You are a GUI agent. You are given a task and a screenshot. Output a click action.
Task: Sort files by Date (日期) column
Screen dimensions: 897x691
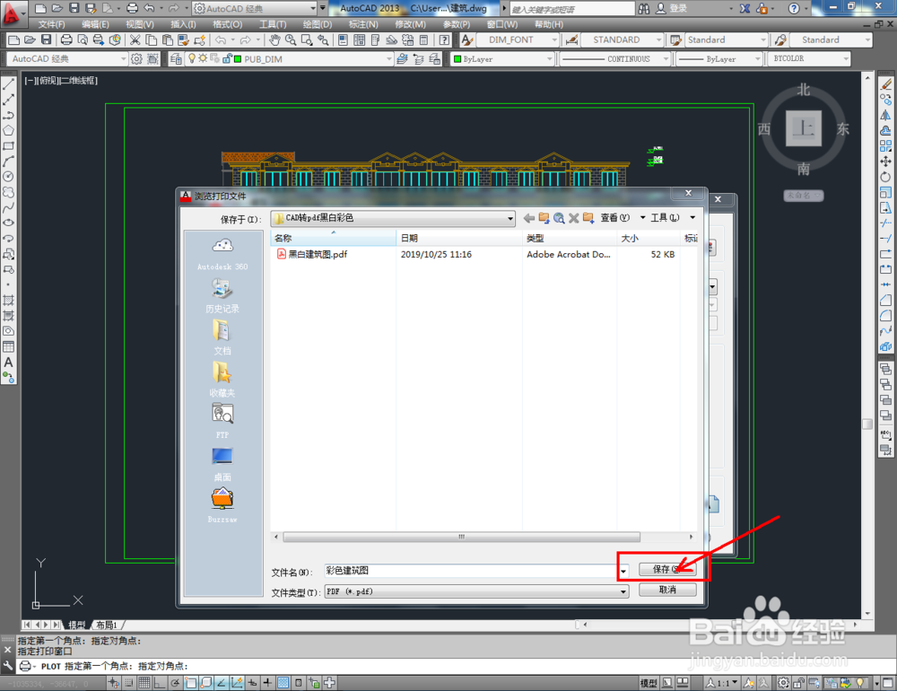[x=458, y=238]
